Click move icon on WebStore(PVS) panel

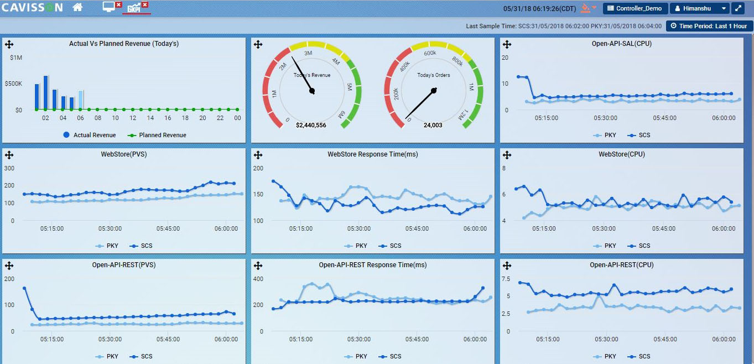click(x=9, y=155)
